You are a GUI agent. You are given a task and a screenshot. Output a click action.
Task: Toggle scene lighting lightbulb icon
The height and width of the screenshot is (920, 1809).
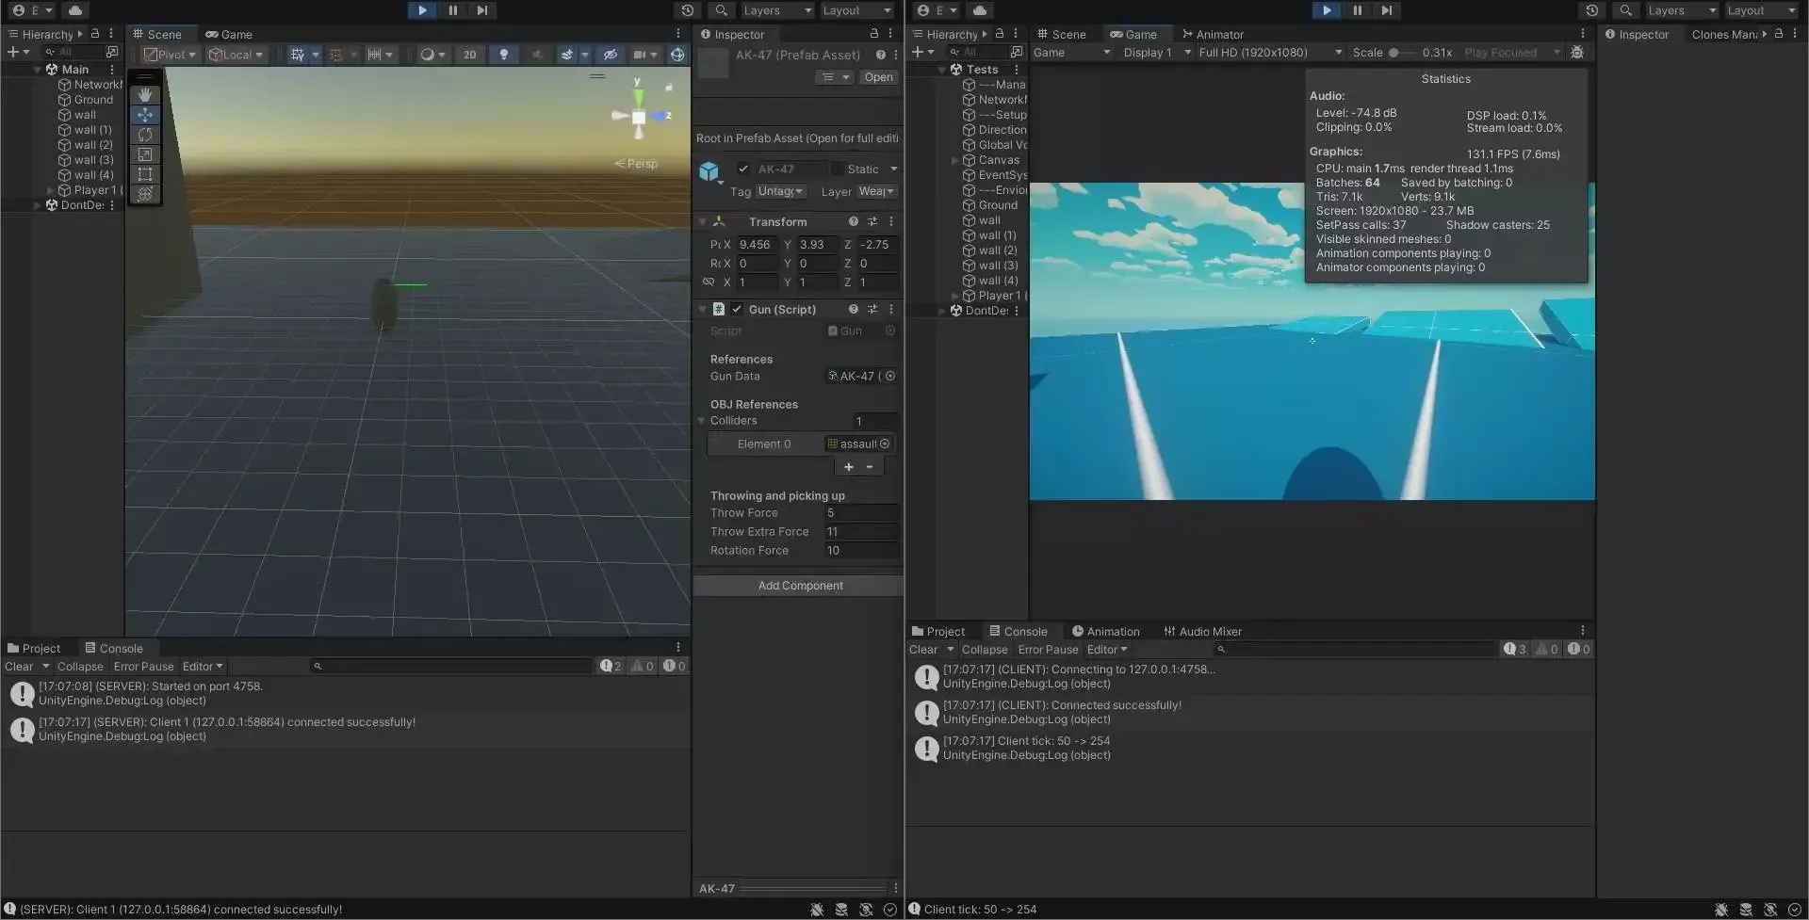point(503,55)
